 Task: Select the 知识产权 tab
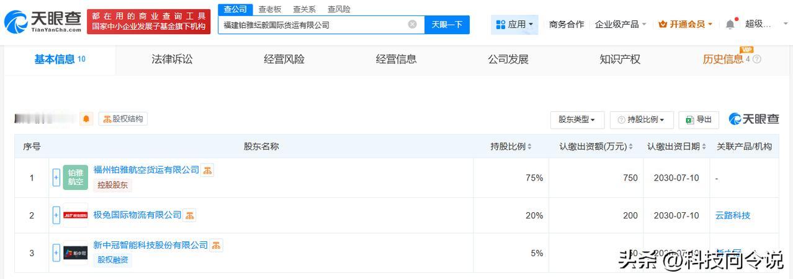620,59
